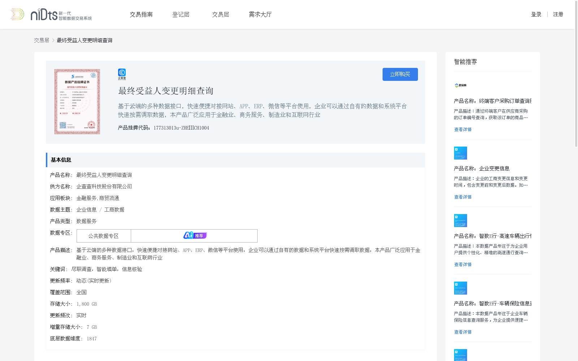Click keywords 尽职调查,智能填单,信息核验
The height and width of the screenshot is (361, 578).
[x=107, y=269]
